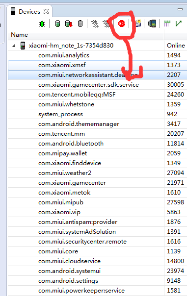The width and height of the screenshot is (187, 296).
Task: Click PID value 20207
Action: [x=176, y=134]
